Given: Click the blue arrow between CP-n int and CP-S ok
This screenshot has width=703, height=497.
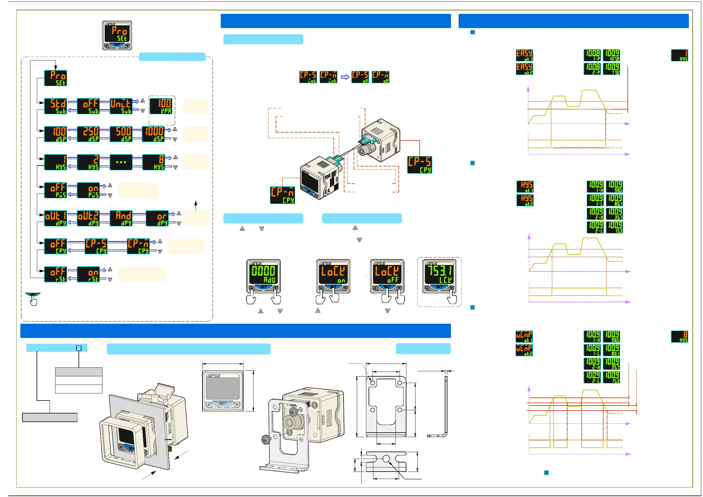Looking at the screenshot, I should [x=345, y=77].
